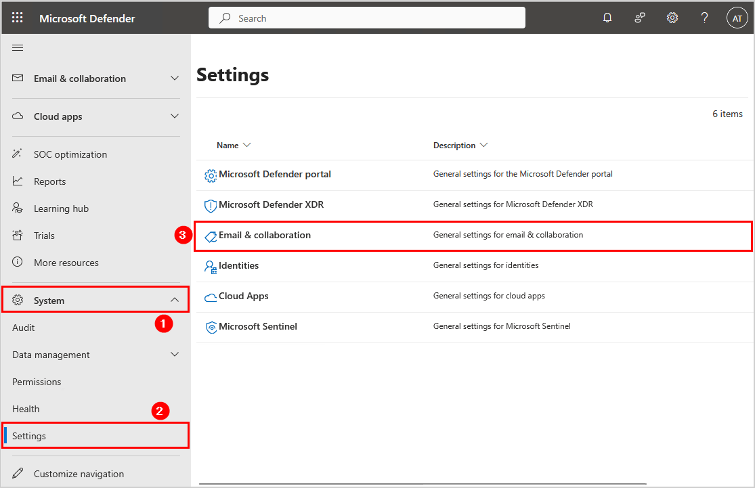Open Microsoft Defender XDR settings
The image size is (755, 488).
(x=271, y=204)
